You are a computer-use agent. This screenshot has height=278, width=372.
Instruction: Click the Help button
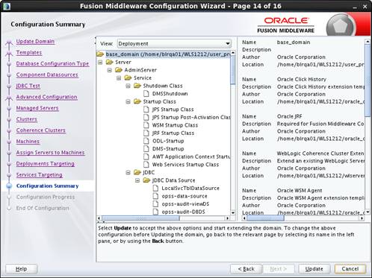pyautogui.click(x=22, y=269)
